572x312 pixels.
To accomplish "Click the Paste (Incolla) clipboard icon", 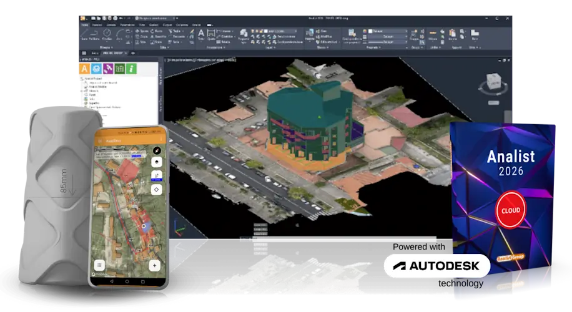I will pos(452,35).
